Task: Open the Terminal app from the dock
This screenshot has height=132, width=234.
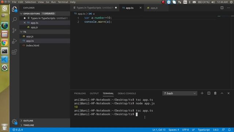Action: (x=5, y=51)
